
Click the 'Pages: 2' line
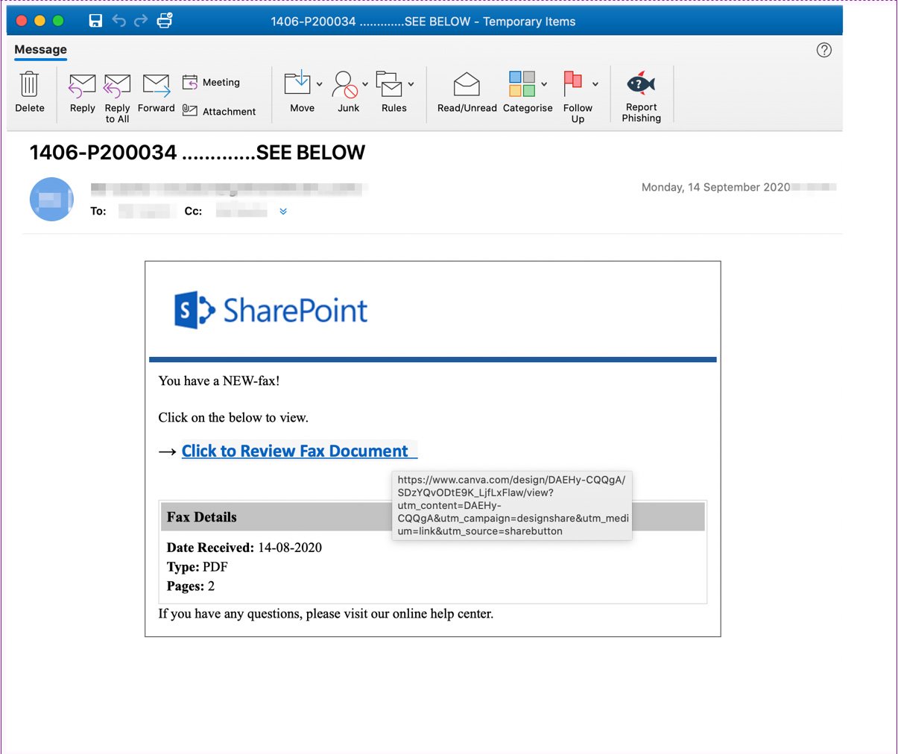[190, 586]
